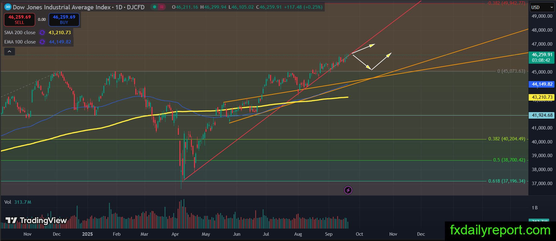This screenshot has height=241, width=556.
Task: Click the Apr label on the time axis
Action: pos(175,234)
